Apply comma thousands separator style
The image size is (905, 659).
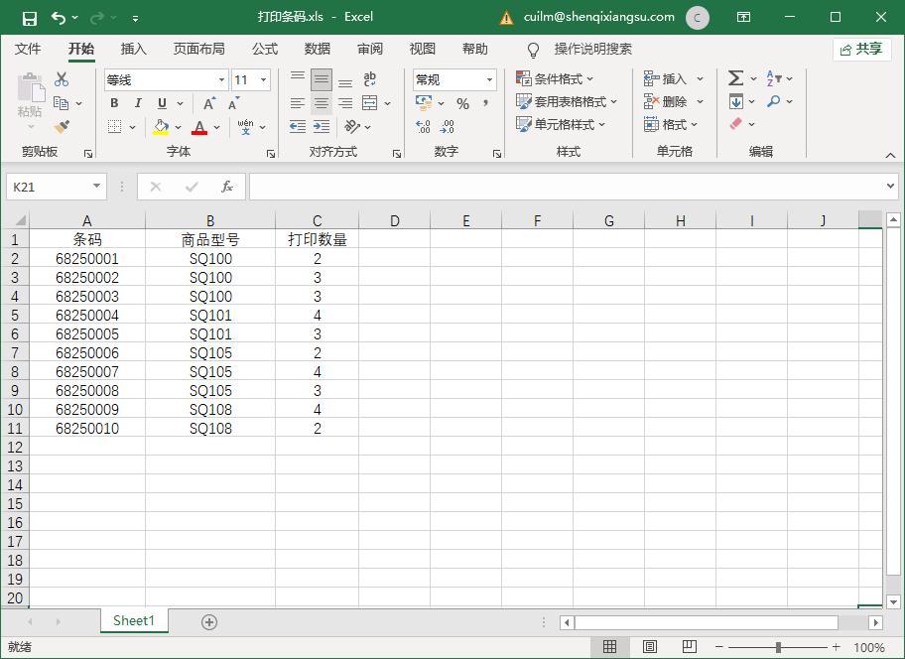point(486,104)
